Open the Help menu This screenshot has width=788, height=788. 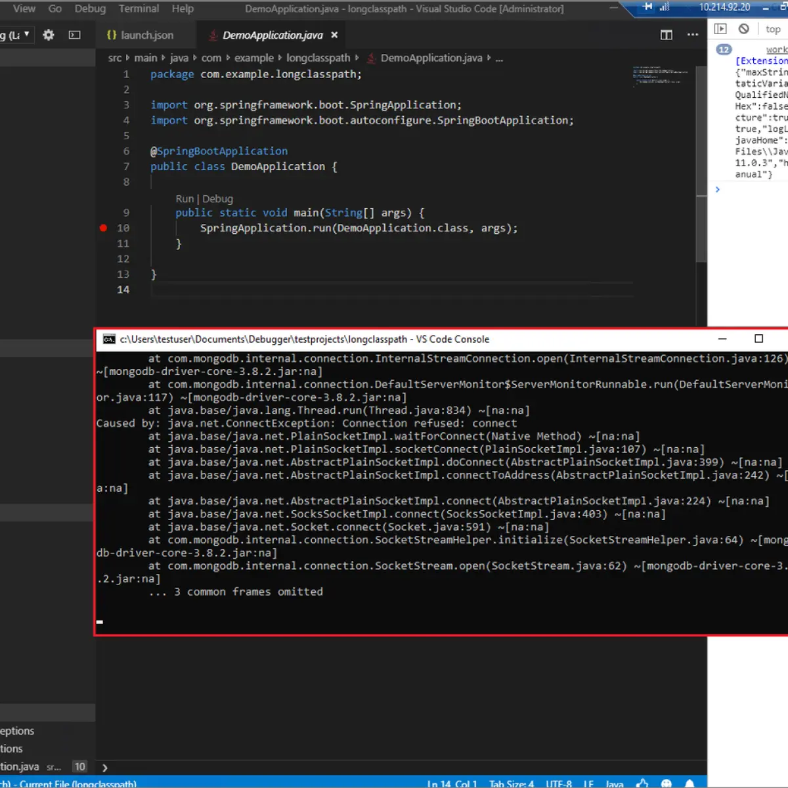tap(183, 9)
